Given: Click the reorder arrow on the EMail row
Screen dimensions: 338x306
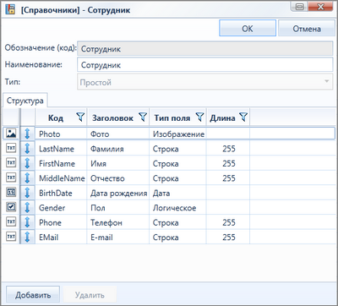Looking at the screenshot, I should click(x=27, y=237).
